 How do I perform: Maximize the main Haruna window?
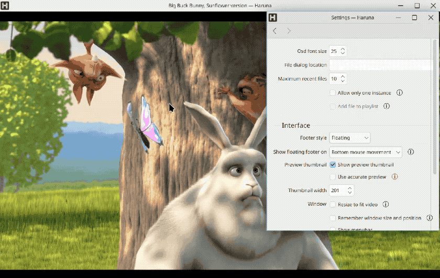point(417,6)
